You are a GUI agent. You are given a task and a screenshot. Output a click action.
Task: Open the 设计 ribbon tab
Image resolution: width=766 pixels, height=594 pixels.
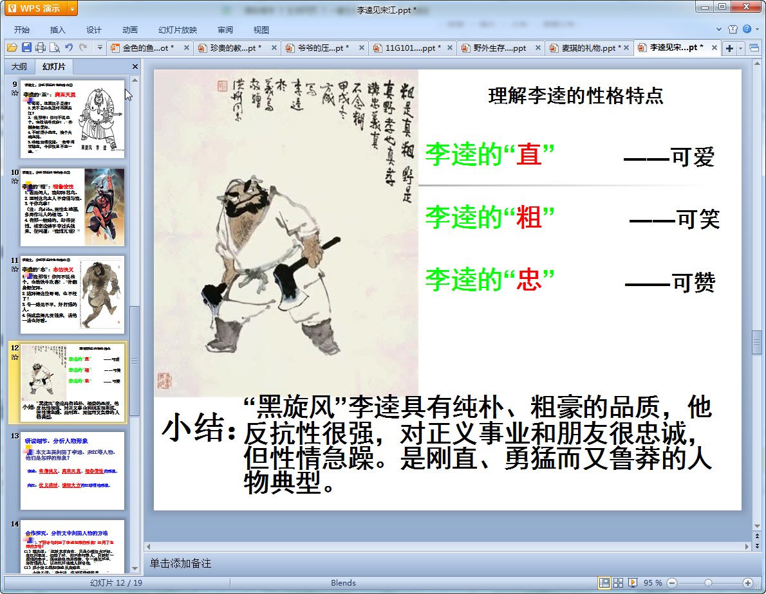[94, 30]
